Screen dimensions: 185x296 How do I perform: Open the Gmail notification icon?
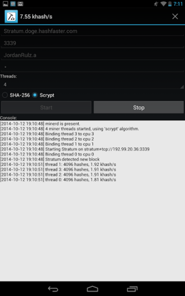pos(20,4)
